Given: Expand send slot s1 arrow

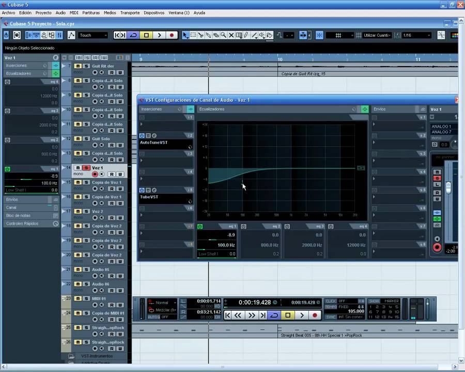Looking at the screenshot, I should 374,125.
